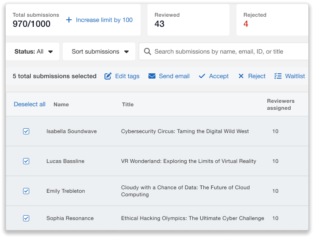Open the Status: All dropdown
The height and width of the screenshot is (238, 314).
[x=33, y=51]
